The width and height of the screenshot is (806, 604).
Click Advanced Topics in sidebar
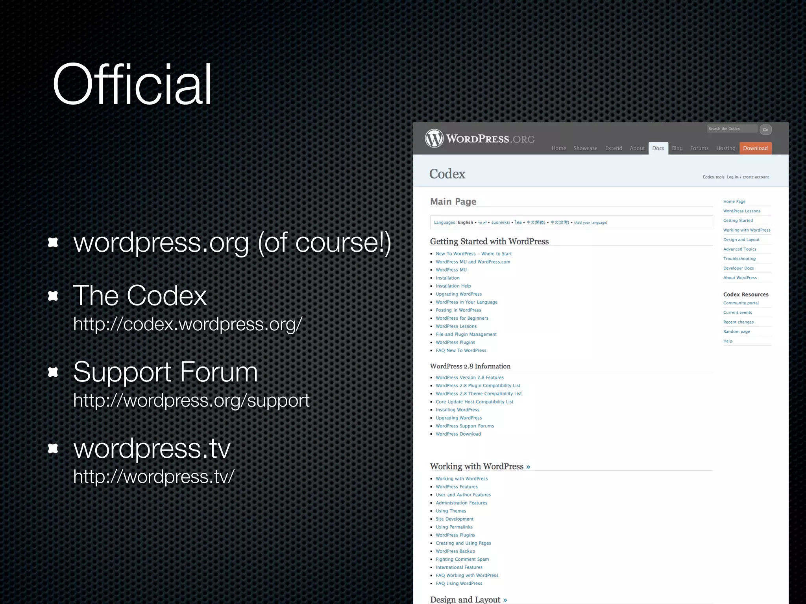(739, 249)
